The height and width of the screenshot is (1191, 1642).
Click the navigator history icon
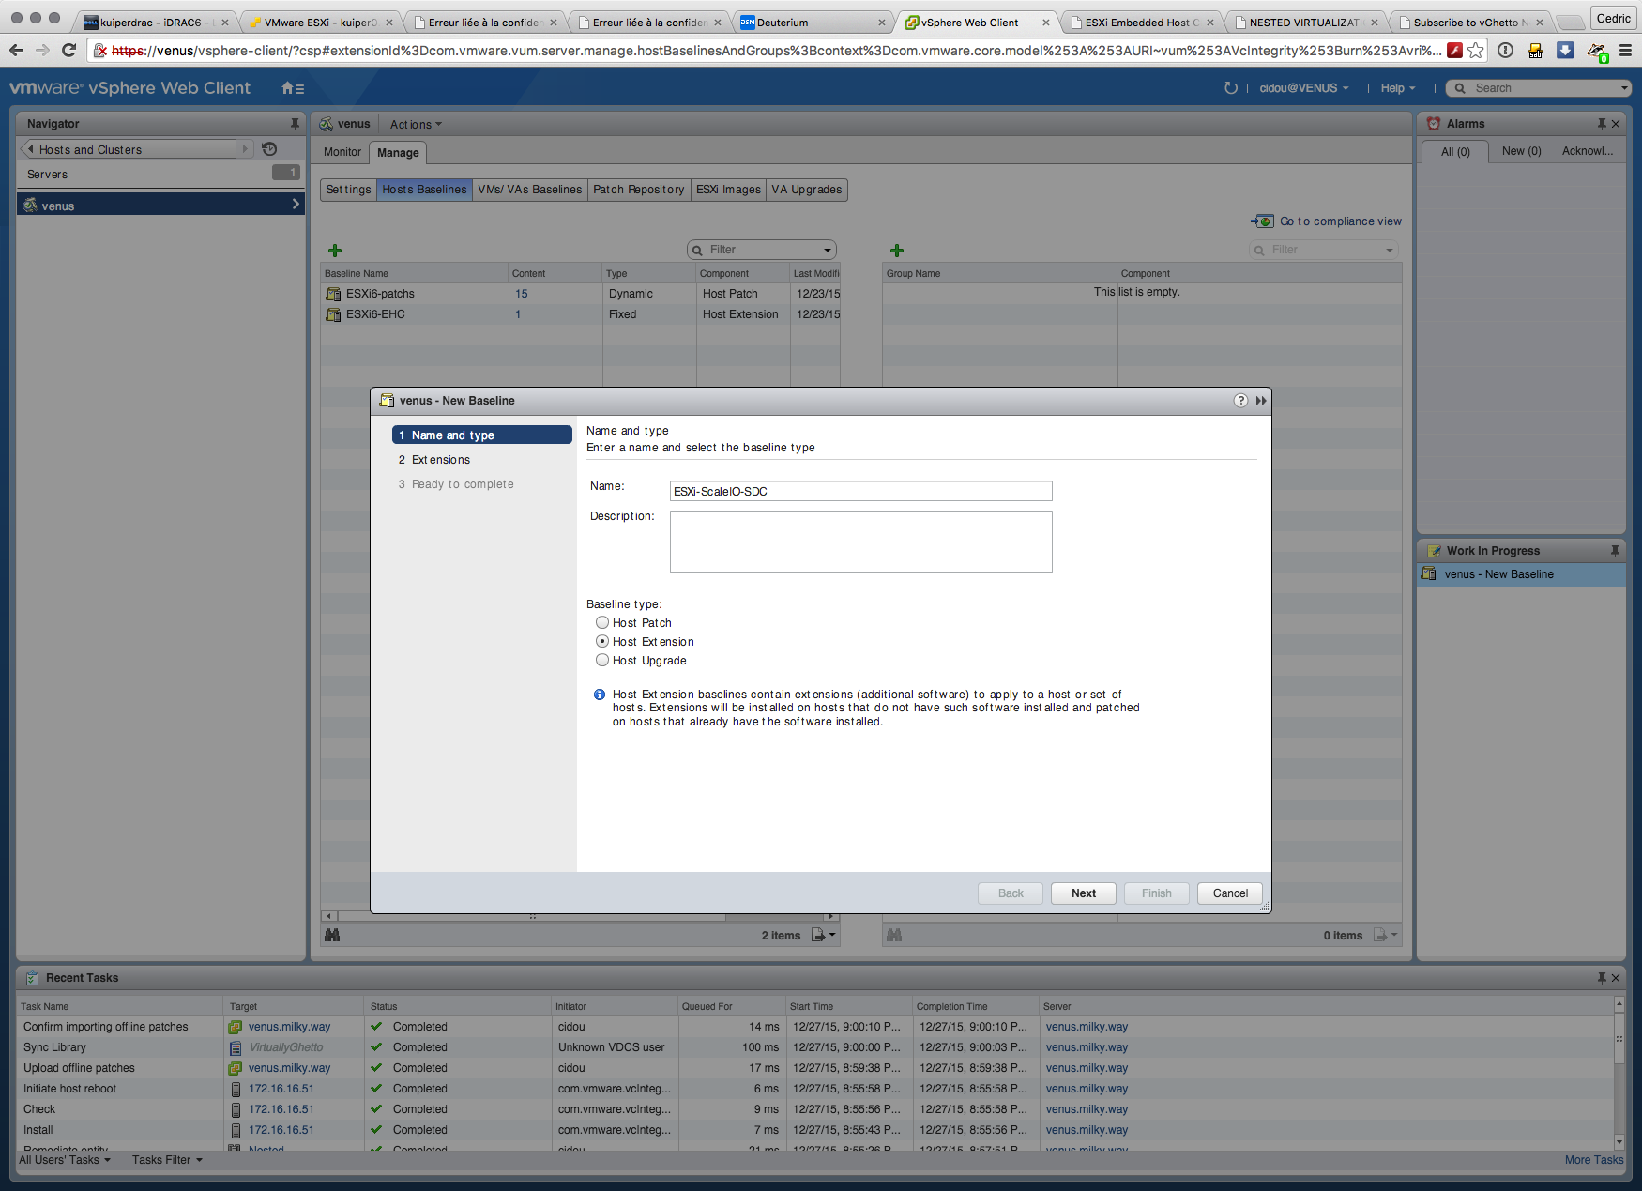pyautogui.click(x=269, y=149)
